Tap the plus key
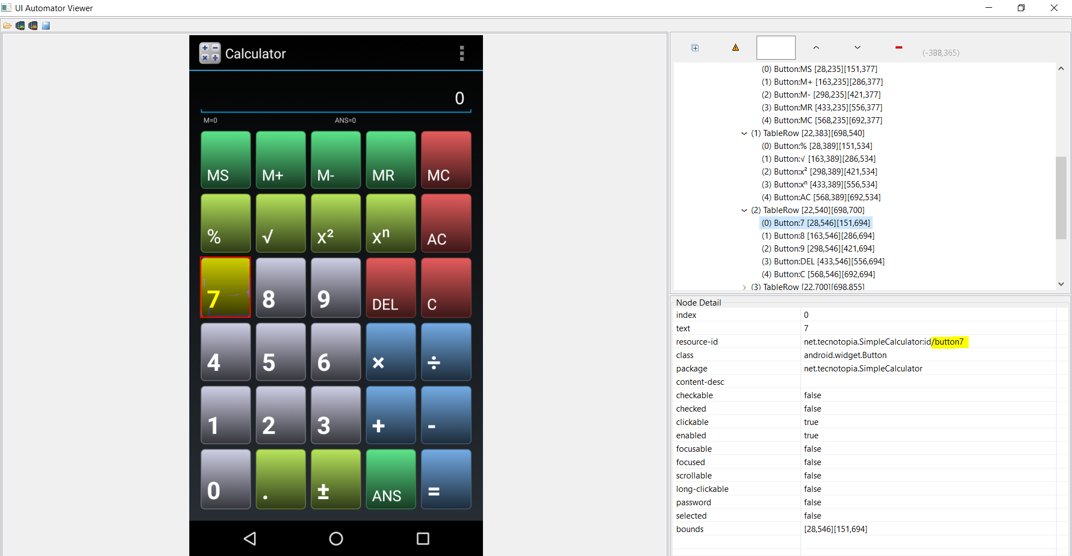 coord(391,415)
